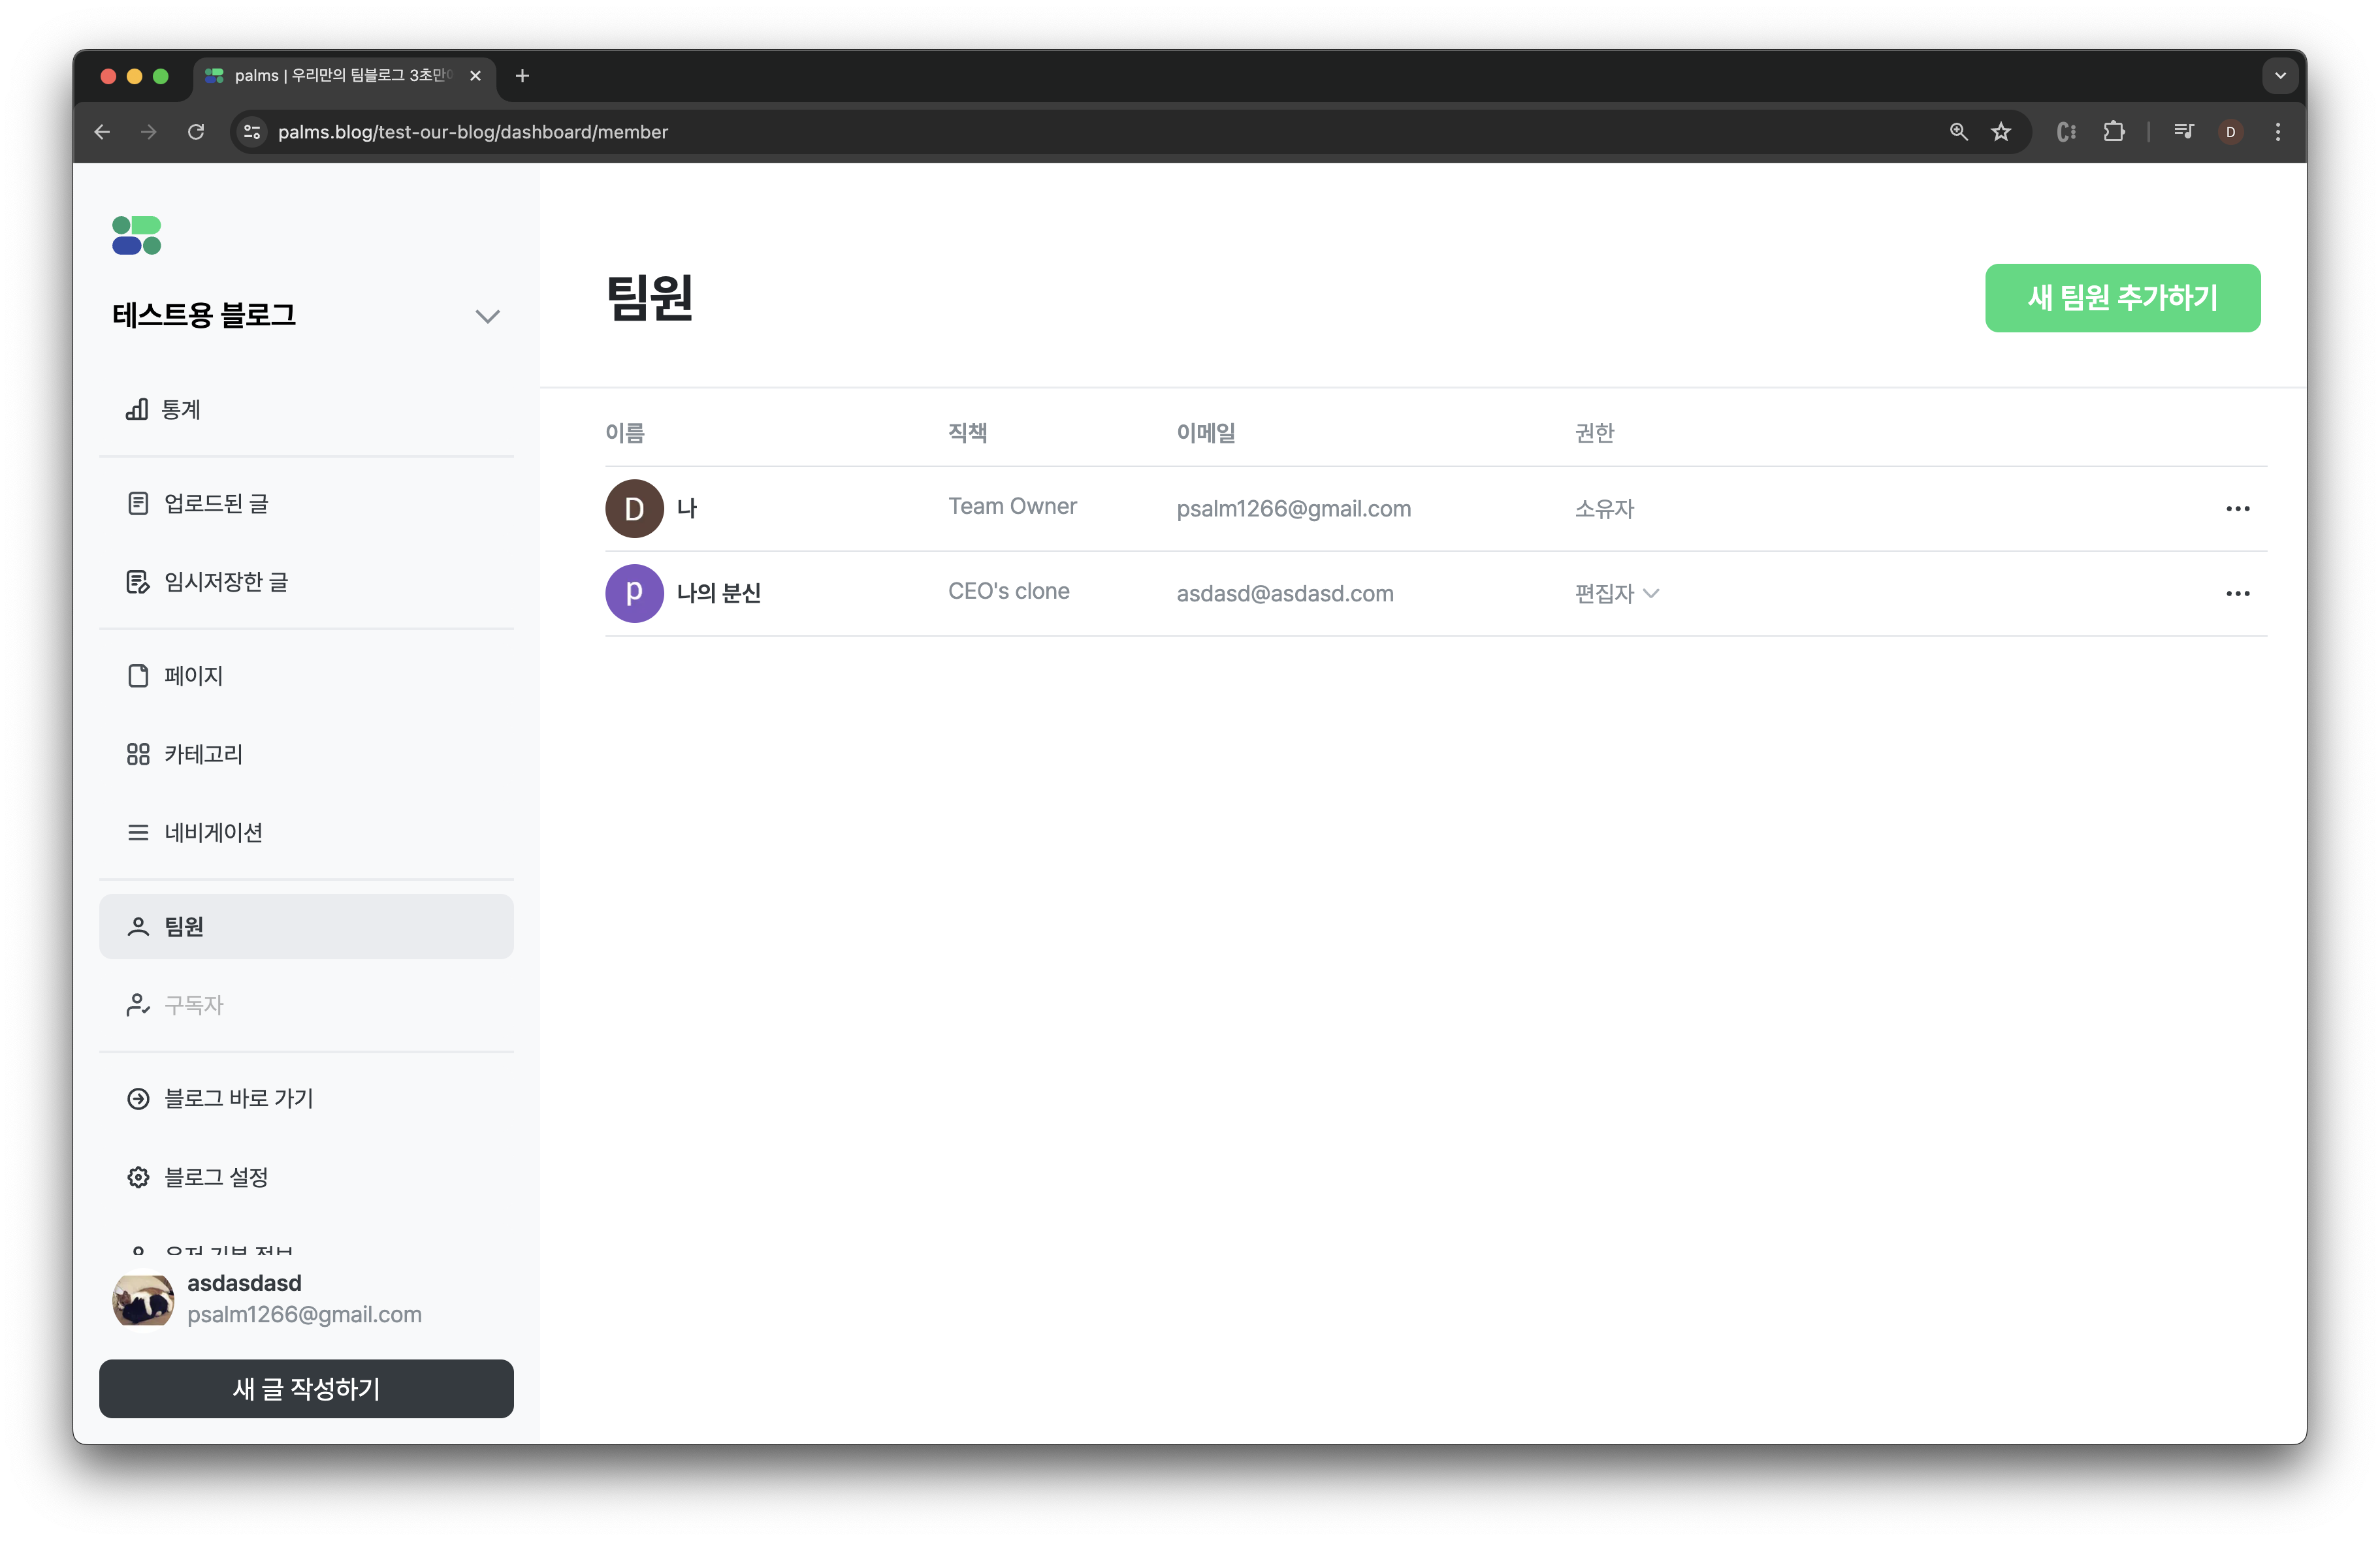This screenshot has width=2380, height=1541.
Task: Expand the 테스트용 블로그 blog switcher chevron
Action: (487, 316)
